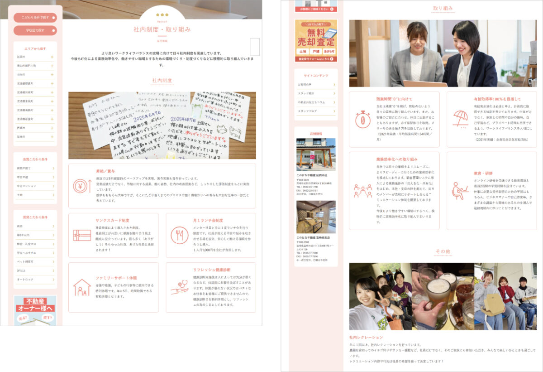543x372 pixels.
Task: Click the people network efficiency icon
Action: (362, 190)
